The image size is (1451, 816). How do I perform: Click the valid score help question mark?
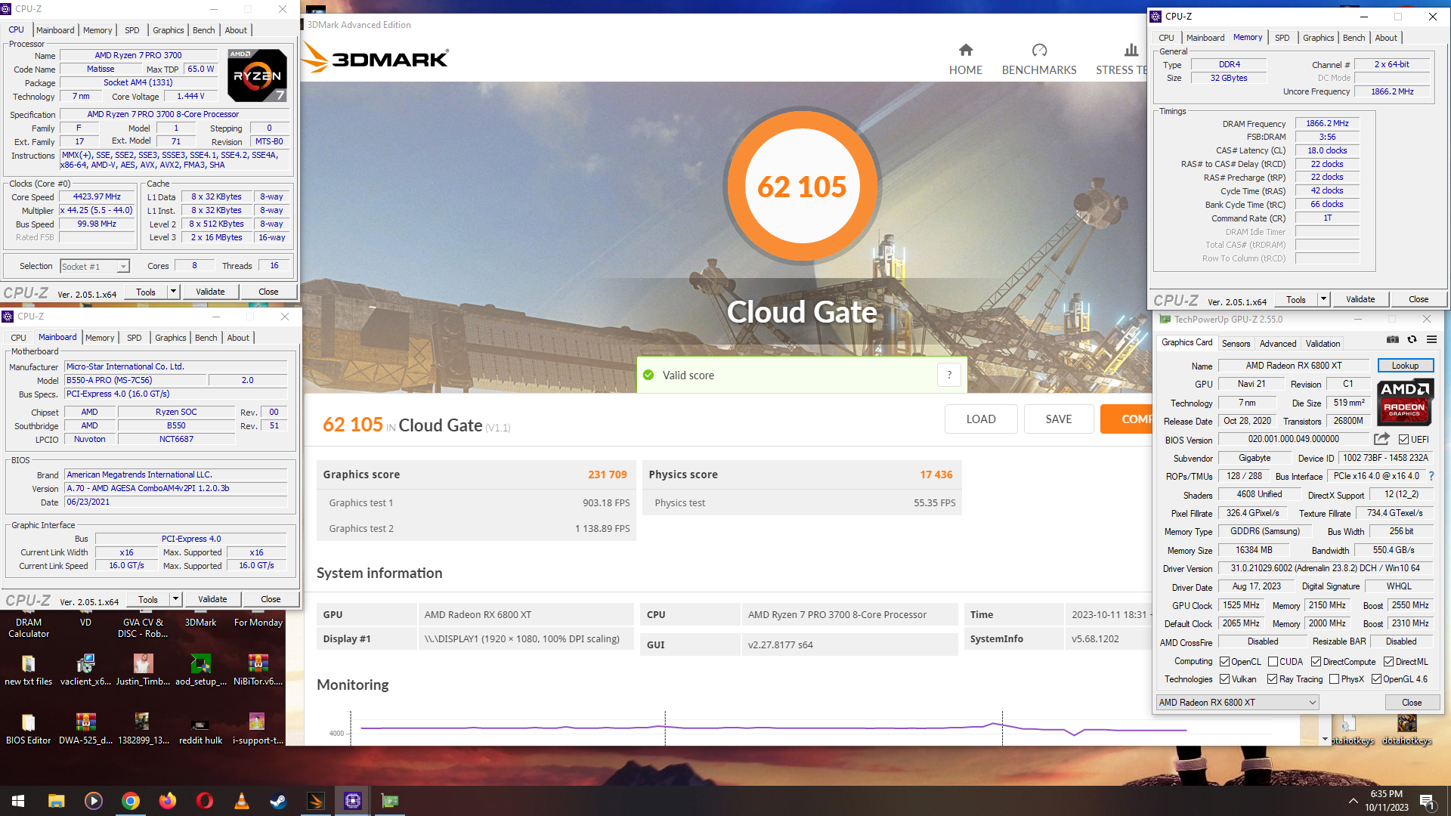pyautogui.click(x=949, y=375)
